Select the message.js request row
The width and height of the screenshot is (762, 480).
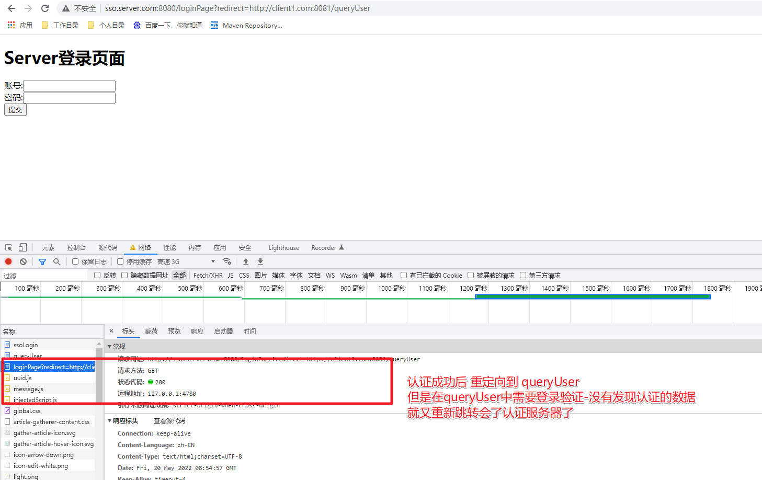[x=48, y=389]
